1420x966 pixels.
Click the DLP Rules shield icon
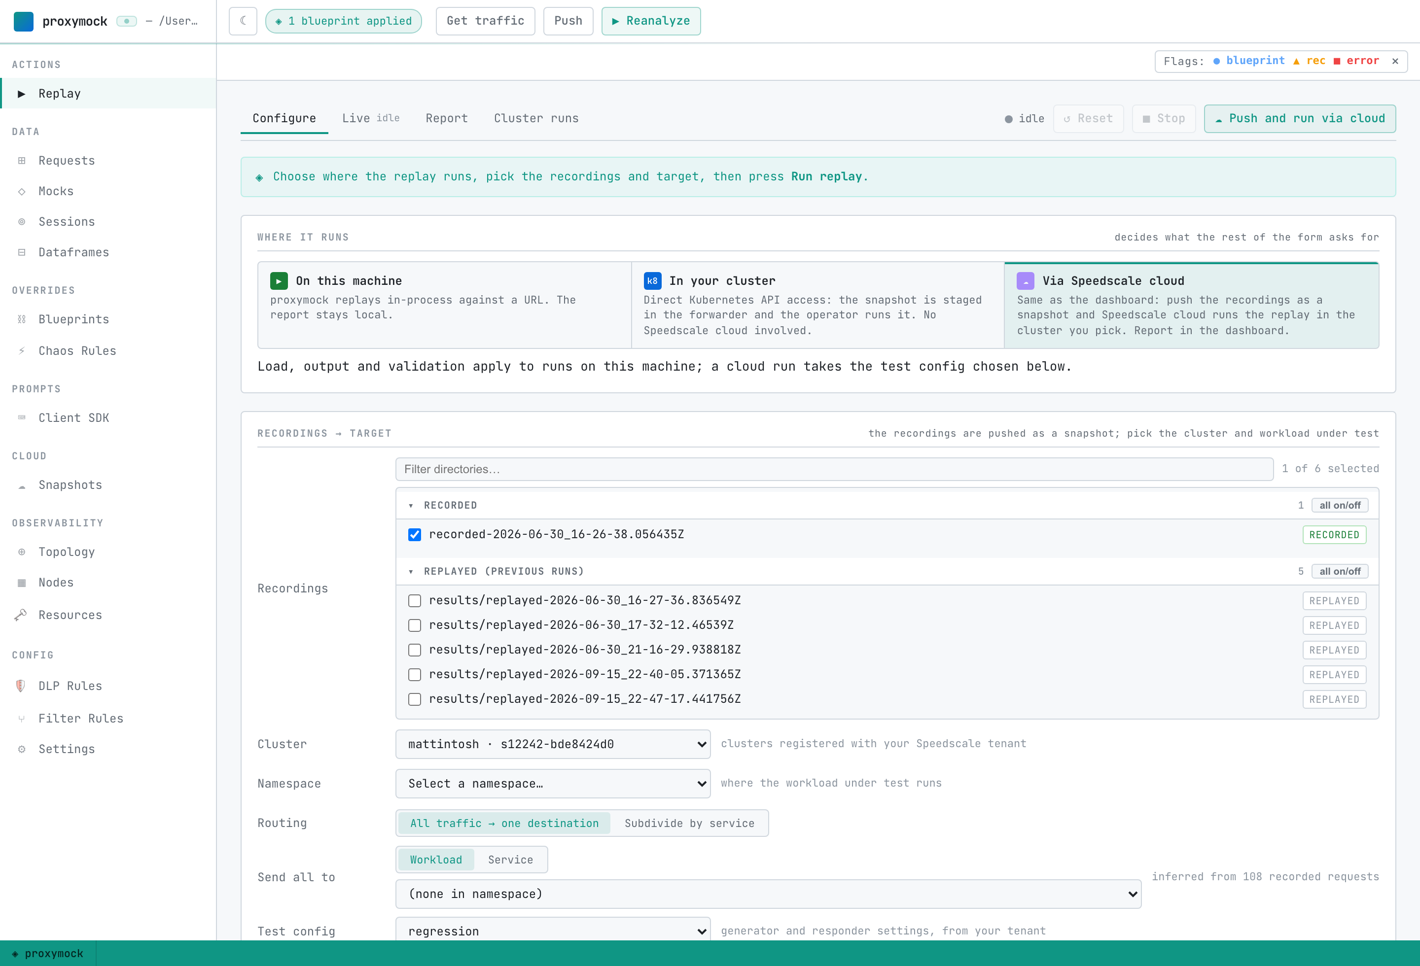point(20,686)
